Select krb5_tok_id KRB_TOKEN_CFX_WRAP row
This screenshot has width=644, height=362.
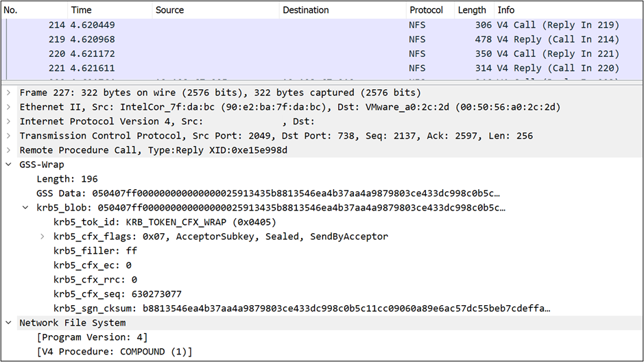(165, 222)
